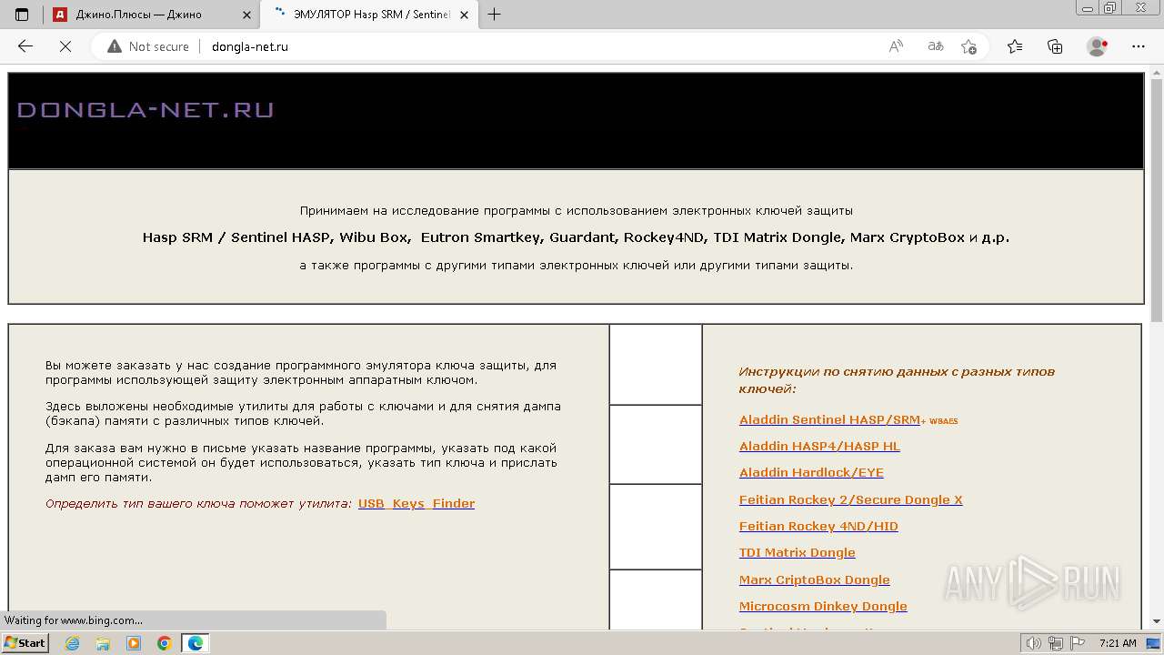The height and width of the screenshot is (655, 1164).
Task: Open a new browser tab
Action: 494,15
